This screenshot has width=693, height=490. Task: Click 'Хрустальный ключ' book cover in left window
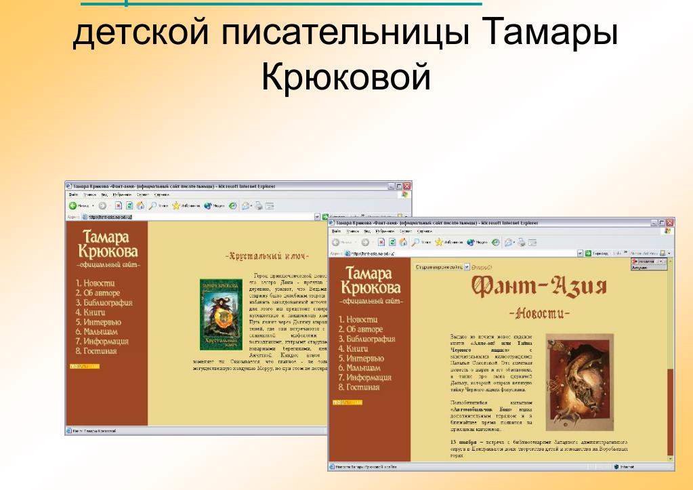(221, 315)
